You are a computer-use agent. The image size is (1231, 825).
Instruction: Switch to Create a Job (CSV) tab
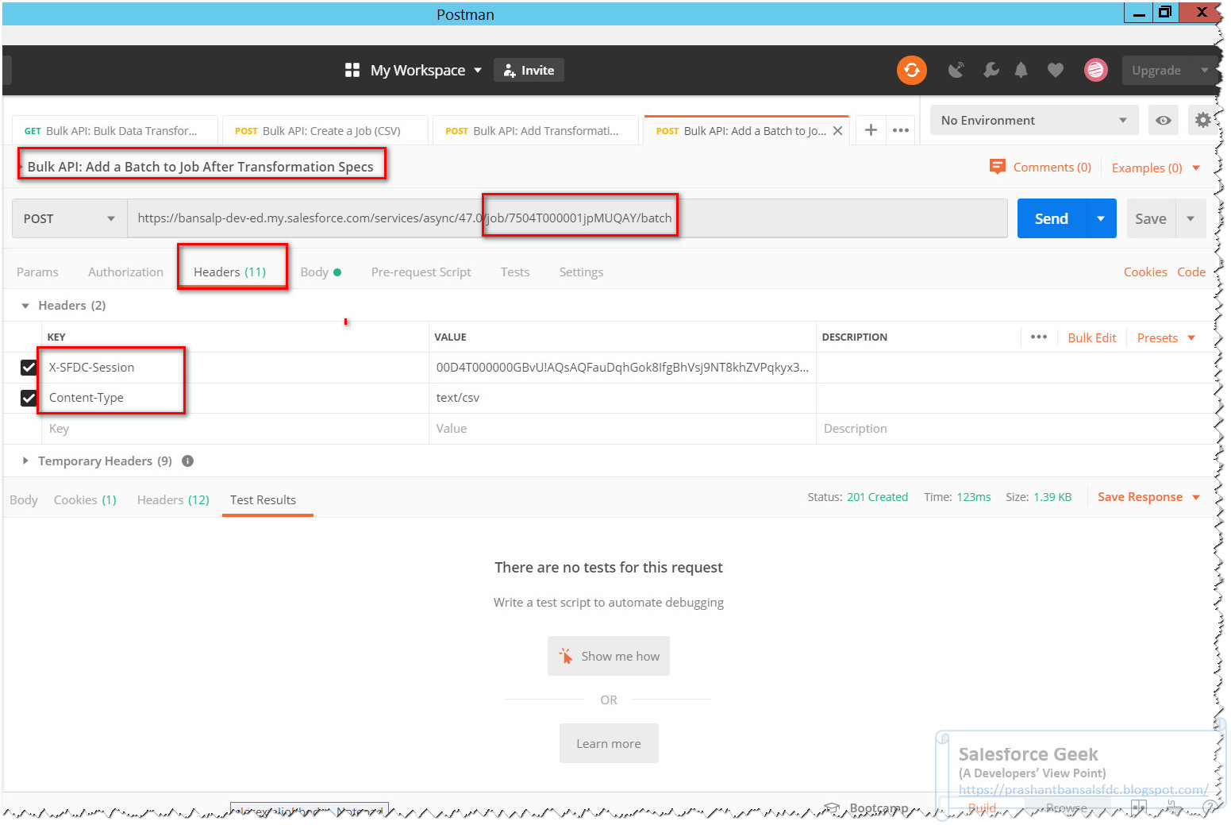tap(325, 131)
